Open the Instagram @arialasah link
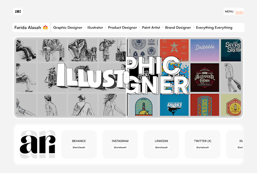Image resolution: width=257 pixels, height=173 pixels. 120,147
